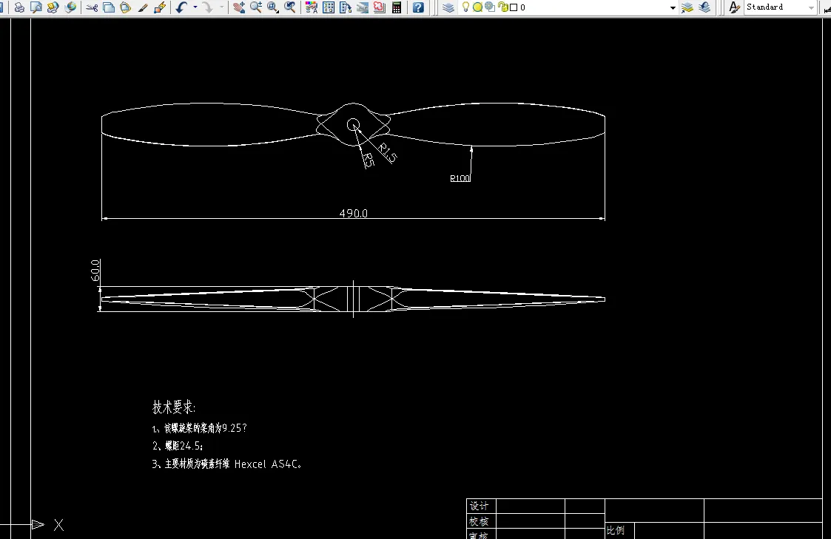
Task: Click the Publish icon
Action: [53, 7]
